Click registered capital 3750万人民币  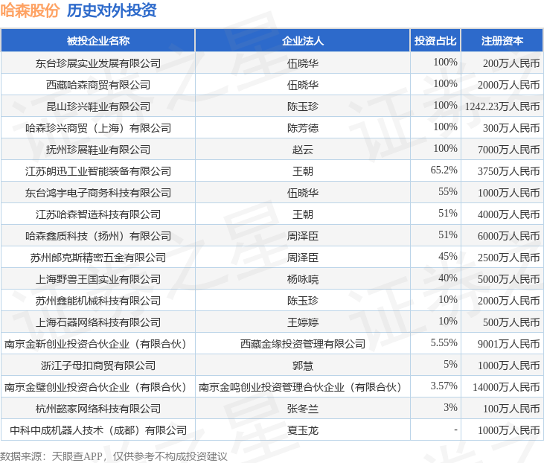pyautogui.click(x=508, y=171)
